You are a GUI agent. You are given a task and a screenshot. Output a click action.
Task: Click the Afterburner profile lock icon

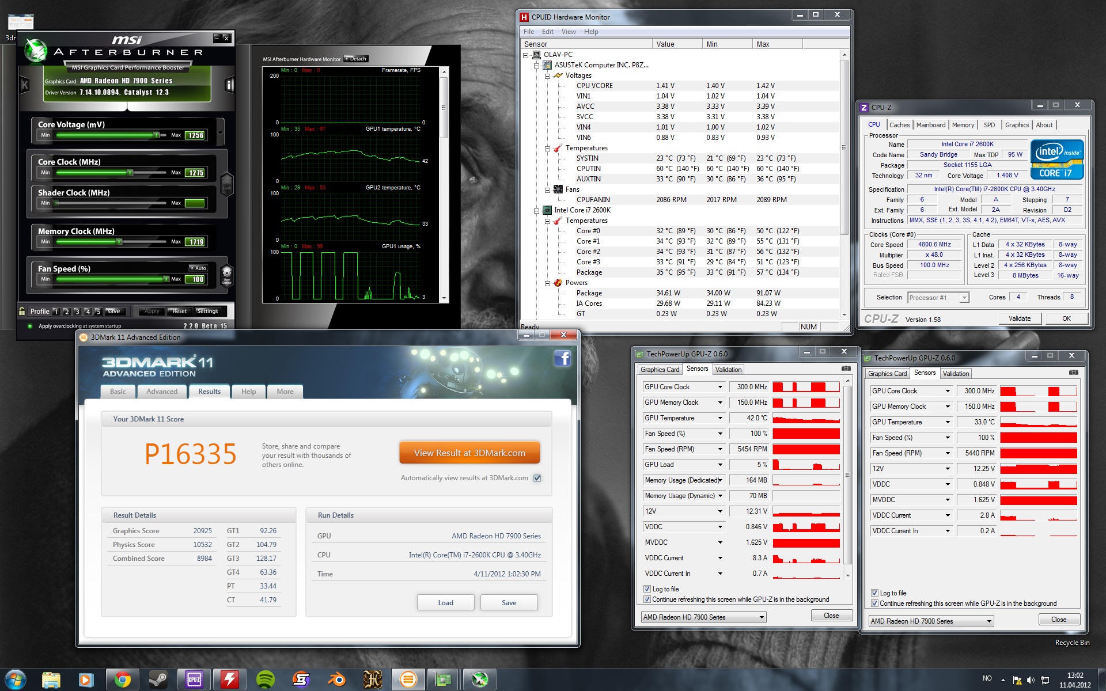click(x=22, y=311)
